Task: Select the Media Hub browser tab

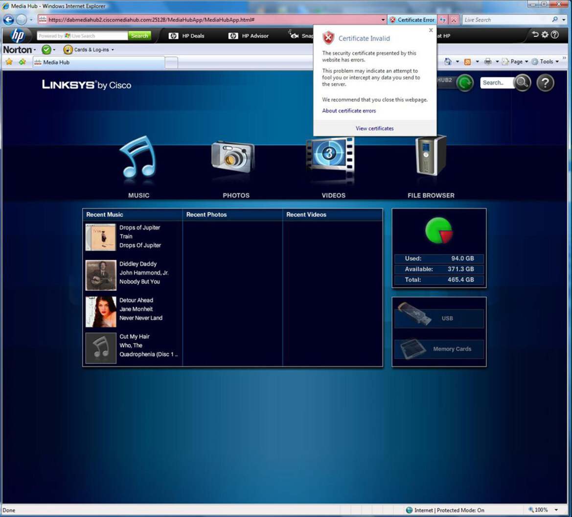Action: click(x=98, y=63)
